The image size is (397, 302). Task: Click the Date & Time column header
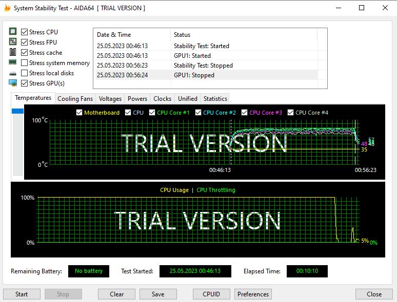[132, 35]
